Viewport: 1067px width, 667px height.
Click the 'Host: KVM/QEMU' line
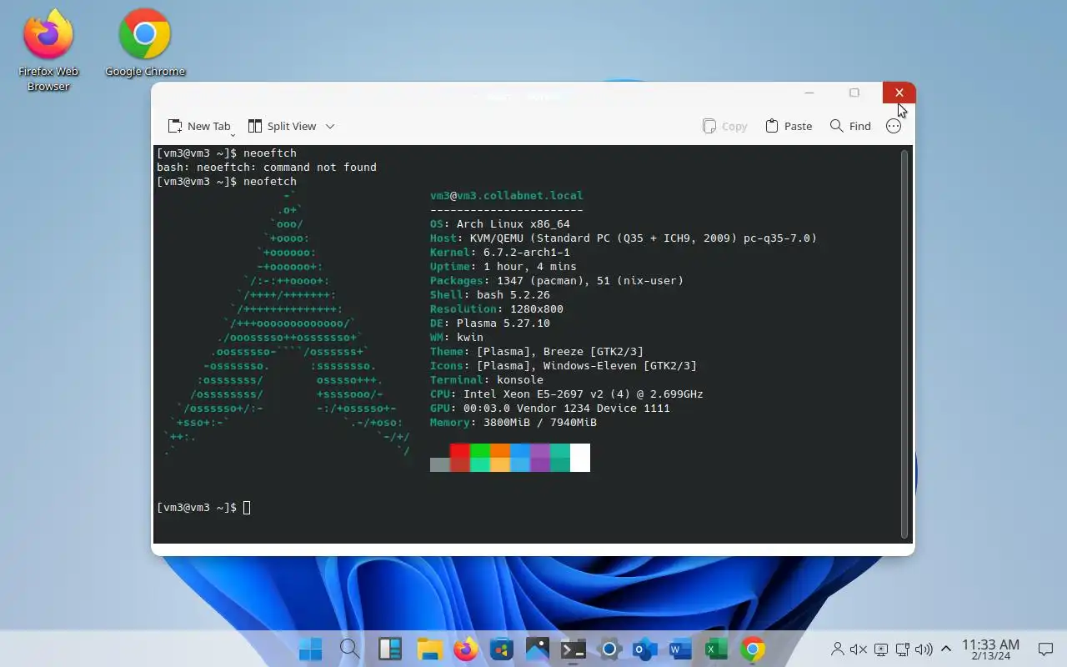tap(624, 238)
